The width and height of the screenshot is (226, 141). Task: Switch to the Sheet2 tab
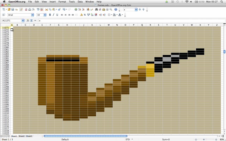[x=22, y=136]
